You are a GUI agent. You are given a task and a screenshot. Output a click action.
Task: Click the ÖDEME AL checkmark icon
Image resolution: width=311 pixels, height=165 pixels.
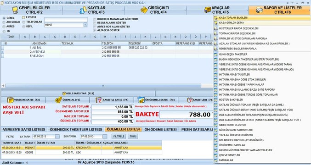pyautogui.click(x=58, y=100)
